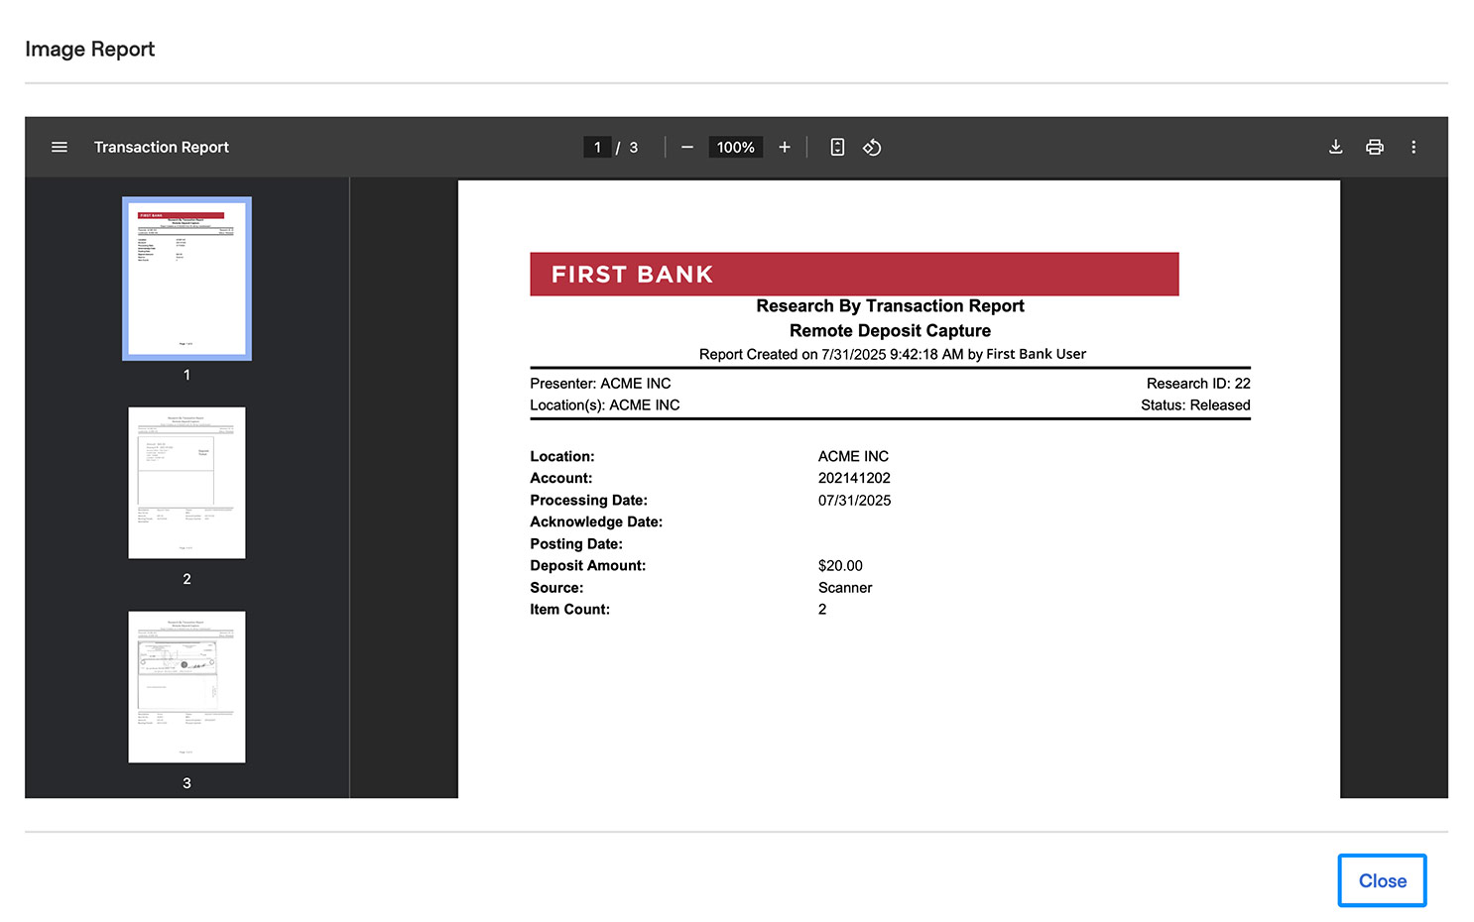Click the rotate counterclockwise icon
The image size is (1474, 922).
click(x=872, y=147)
